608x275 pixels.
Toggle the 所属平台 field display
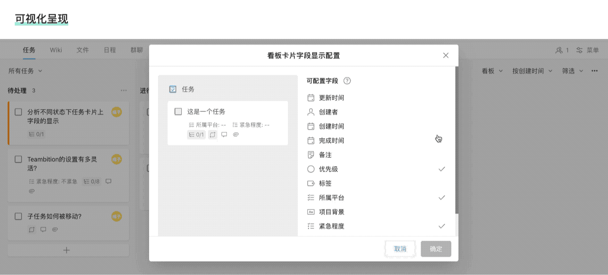tap(441, 198)
